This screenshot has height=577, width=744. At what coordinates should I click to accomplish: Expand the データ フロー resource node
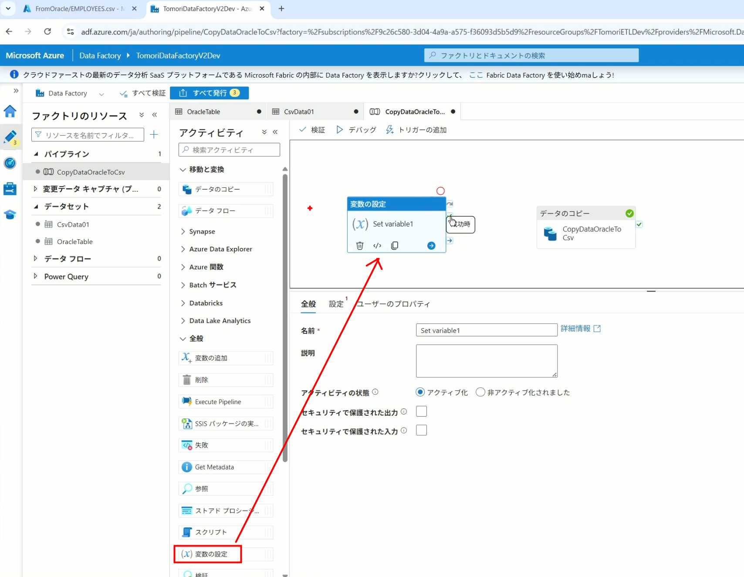[36, 259]
